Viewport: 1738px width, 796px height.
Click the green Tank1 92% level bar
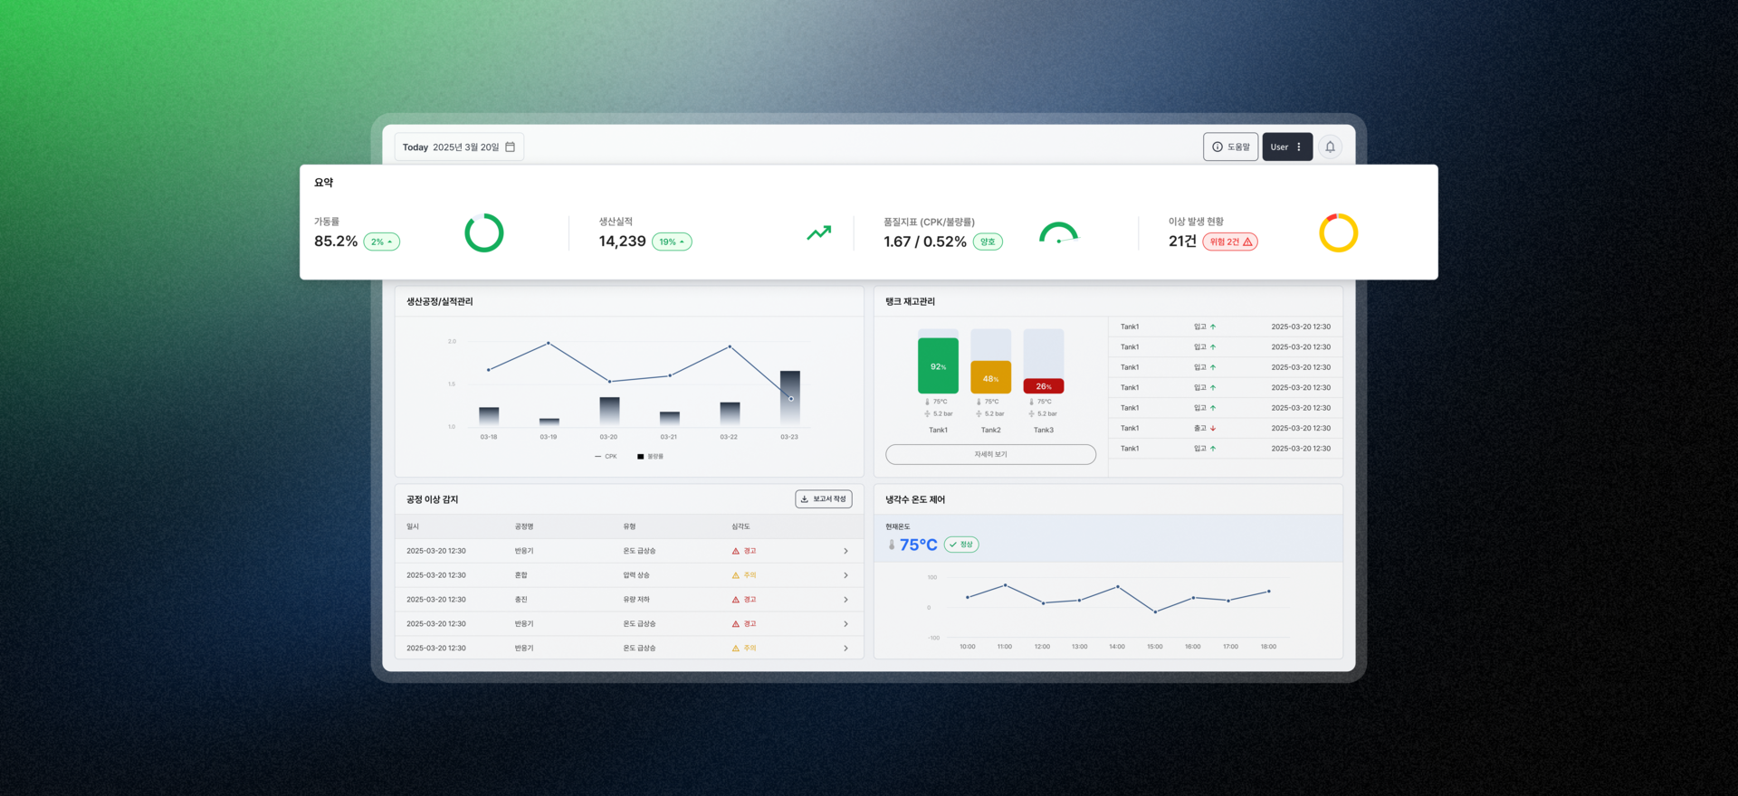[x=939, y=365]
